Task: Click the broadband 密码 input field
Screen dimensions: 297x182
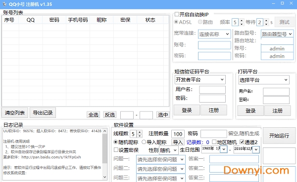Action: [x=214, y=56]
